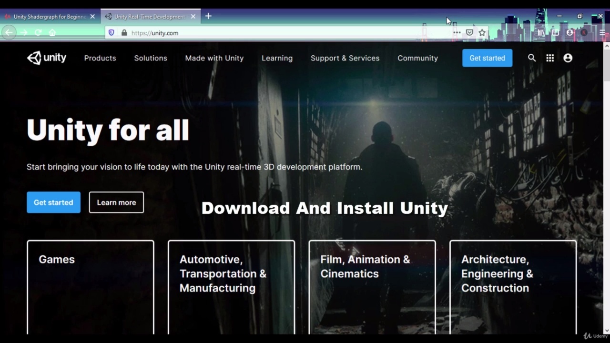
Task: Bookmark this page with the star icon
Action: tap(482, 33)
